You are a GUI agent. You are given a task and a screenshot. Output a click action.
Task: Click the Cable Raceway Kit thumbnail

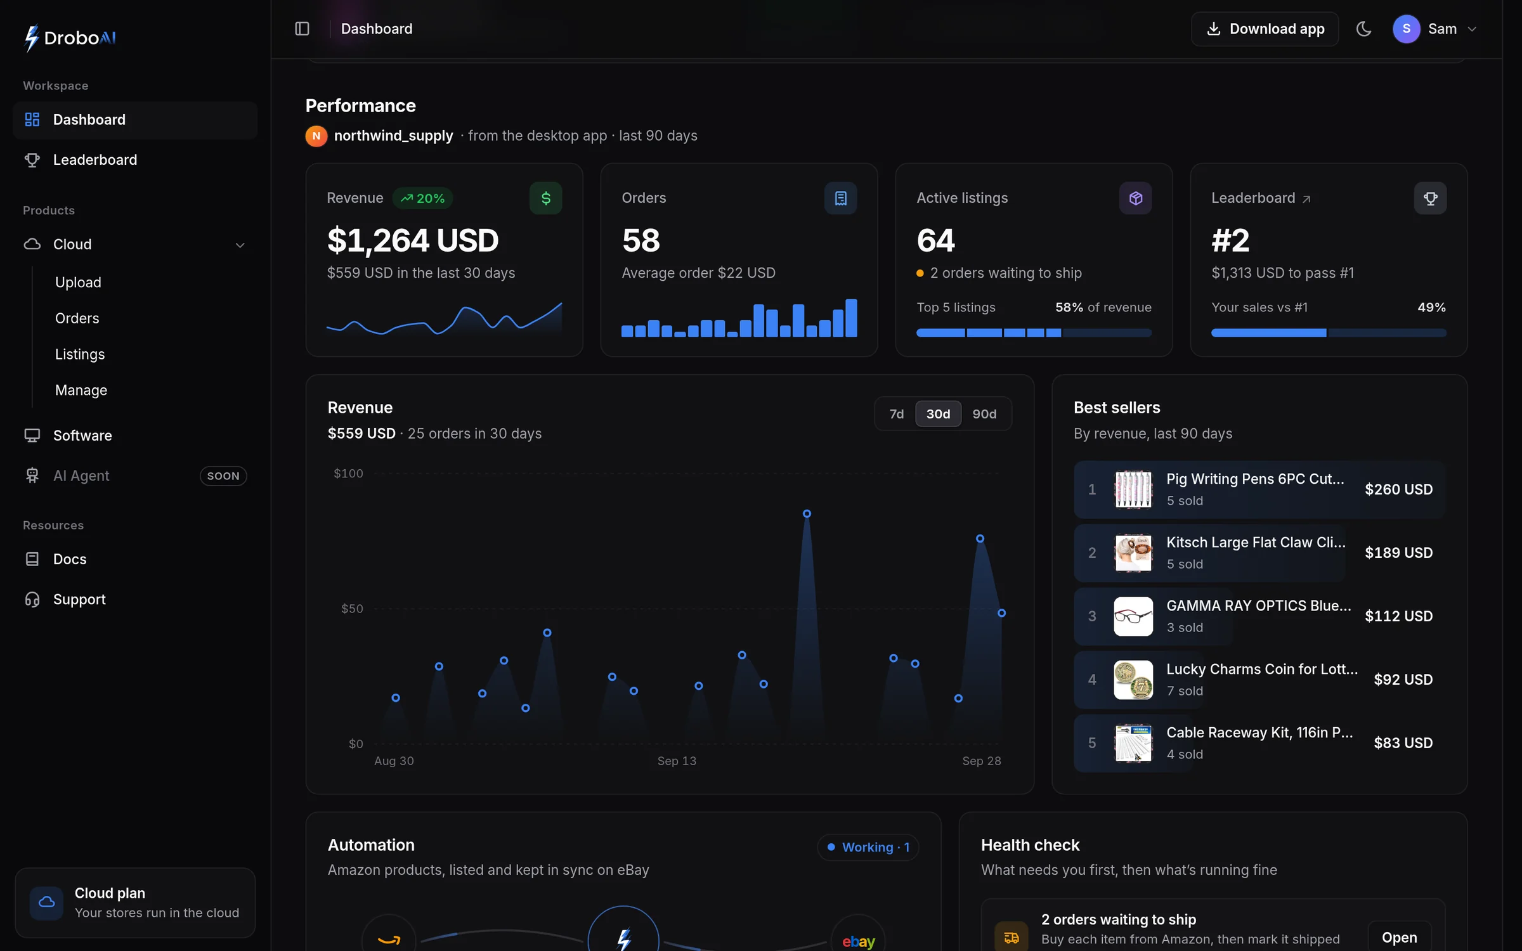tap(1133, 743)
